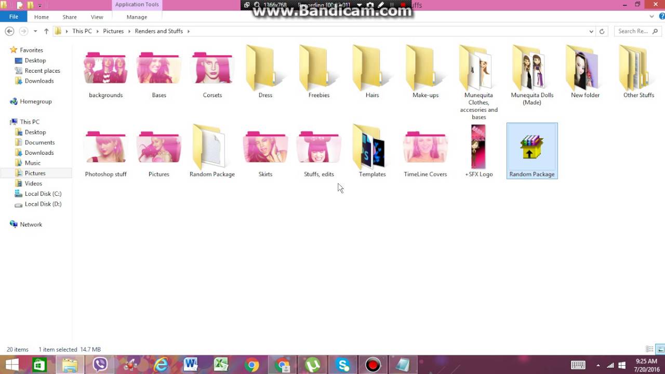Click the Application Tools contextual tab
The image size is (665, 374).
click(137, 5)
